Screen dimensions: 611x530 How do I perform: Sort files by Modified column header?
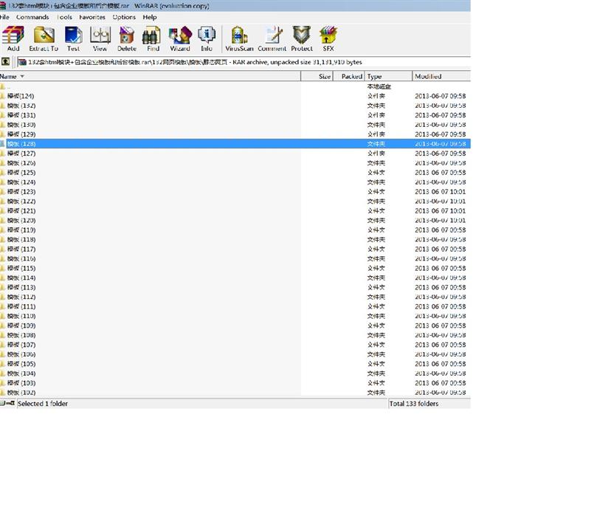(x=428, y=76)
